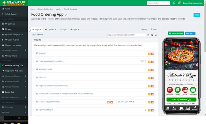Toggle desktop visibility for Your Namehere block
The image size is (206, 124).
click(142, 61)
